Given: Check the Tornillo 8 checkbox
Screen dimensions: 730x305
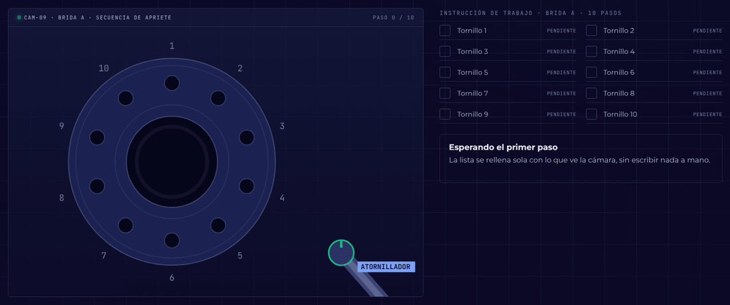Looking at the screenshot, I should pyautogui.click(x=591, y=93).
